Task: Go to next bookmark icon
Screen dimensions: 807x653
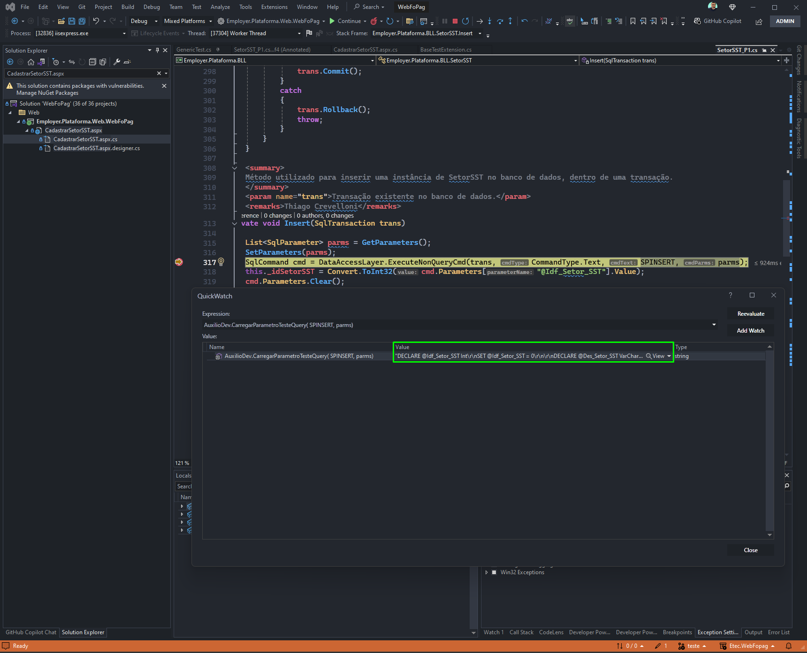Action: 654,21
